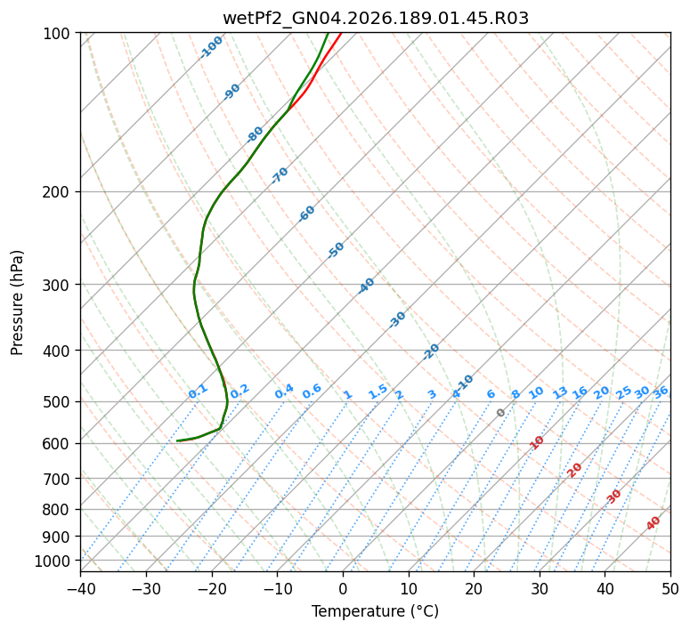690x630 pixels.
Task: Click the 1.5 mixing ratio label
Action: (378, 392)
